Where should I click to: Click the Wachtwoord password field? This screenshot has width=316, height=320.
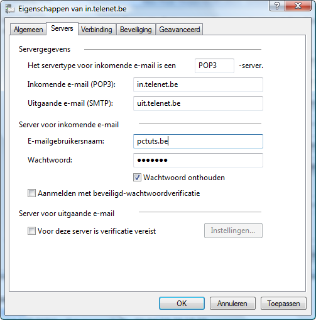point(198,160)
